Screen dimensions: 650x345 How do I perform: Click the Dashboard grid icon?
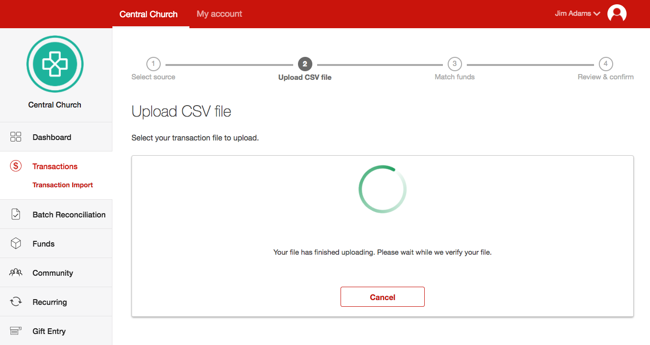point(16,137)
